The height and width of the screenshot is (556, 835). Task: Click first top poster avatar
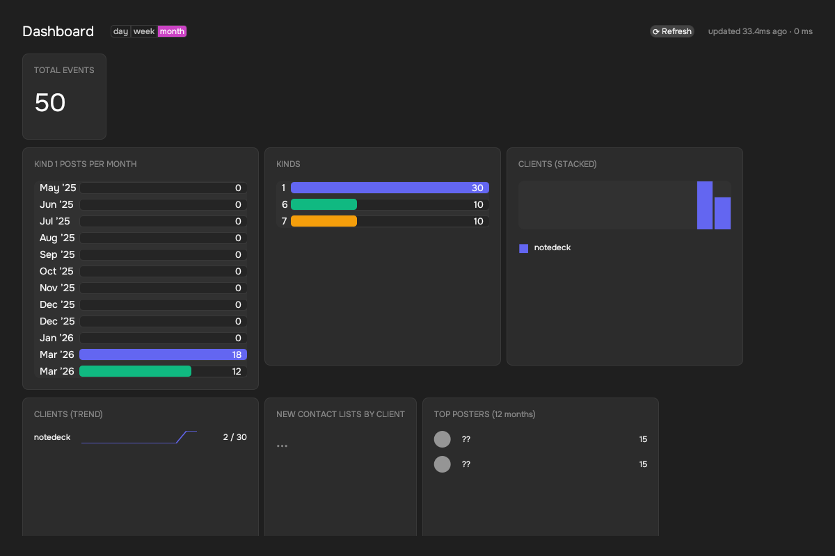443,439
